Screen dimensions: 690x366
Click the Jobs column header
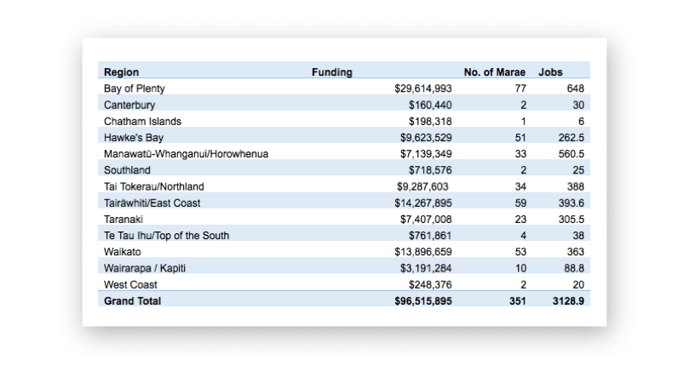[x=550, y=72]
